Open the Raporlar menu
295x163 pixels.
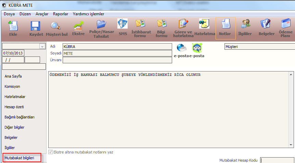click(61, 14)
